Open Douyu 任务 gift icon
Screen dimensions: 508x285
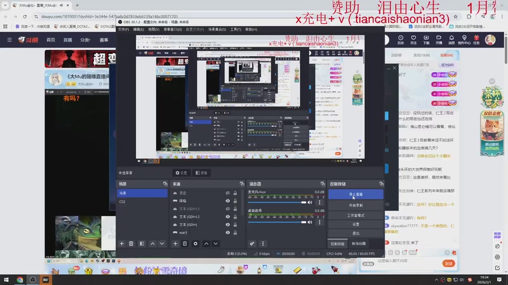click(476, 40)
